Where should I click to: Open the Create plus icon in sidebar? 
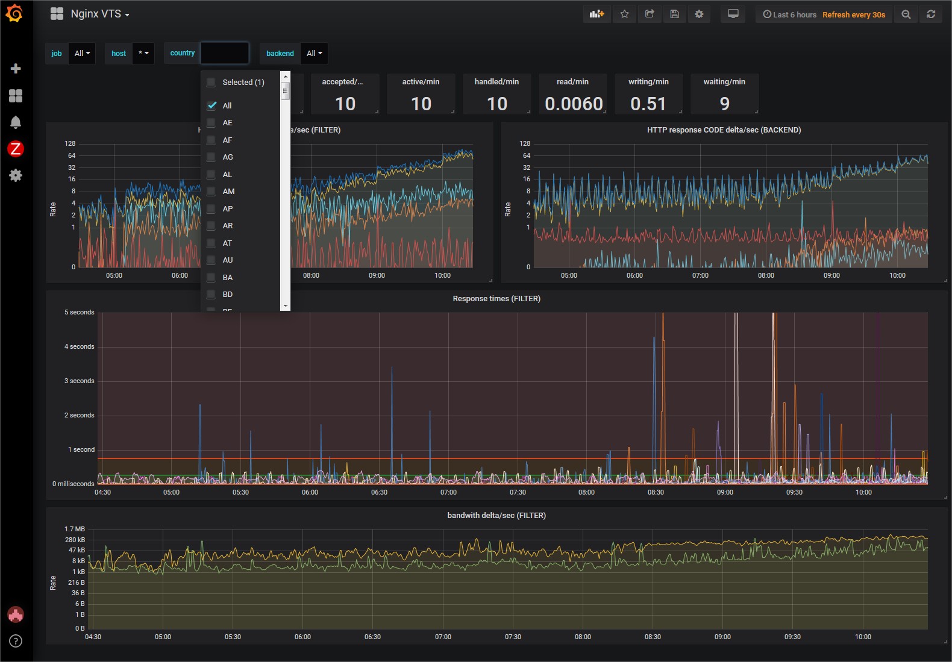click(16, 69)
